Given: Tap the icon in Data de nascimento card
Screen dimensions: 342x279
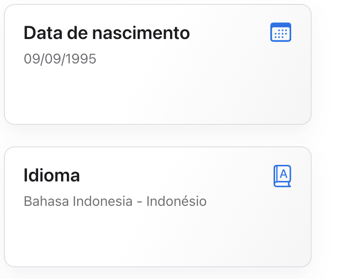Looking at the screenshot, I should point(280,32).
